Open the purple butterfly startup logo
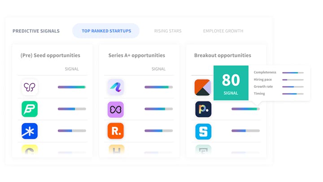 (30, 87)
